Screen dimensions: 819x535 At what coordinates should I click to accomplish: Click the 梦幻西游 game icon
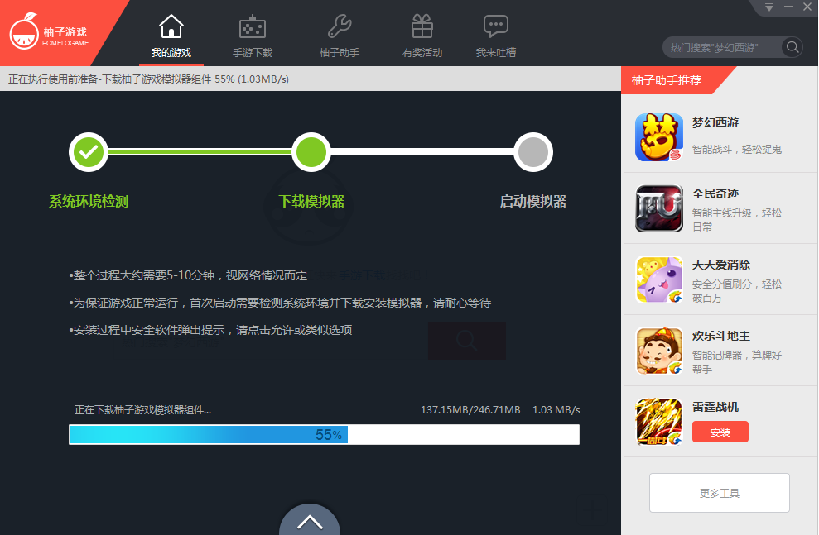click(659, 137)
